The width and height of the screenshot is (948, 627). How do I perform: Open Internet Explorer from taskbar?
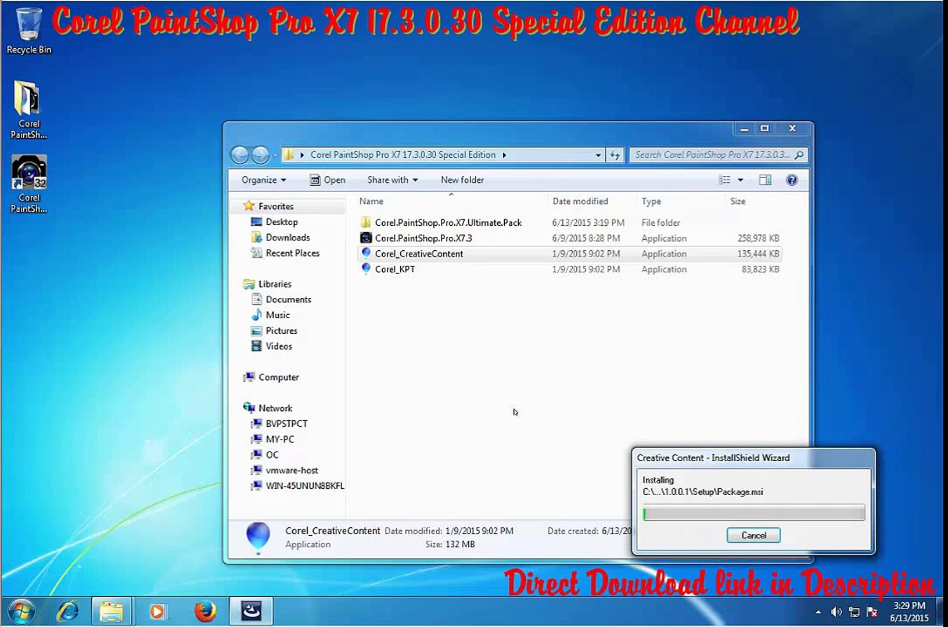68,611
